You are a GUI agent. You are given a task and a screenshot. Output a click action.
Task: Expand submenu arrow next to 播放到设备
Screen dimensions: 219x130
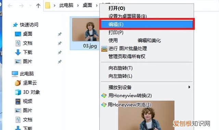pos(189,87)
